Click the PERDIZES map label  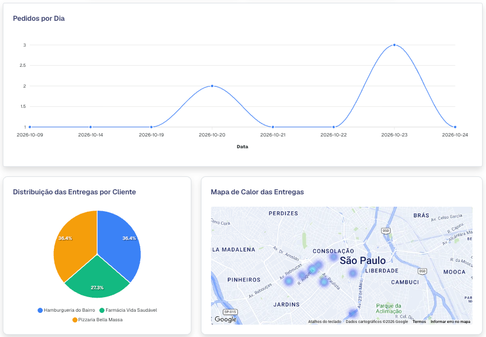coord(283,213)
